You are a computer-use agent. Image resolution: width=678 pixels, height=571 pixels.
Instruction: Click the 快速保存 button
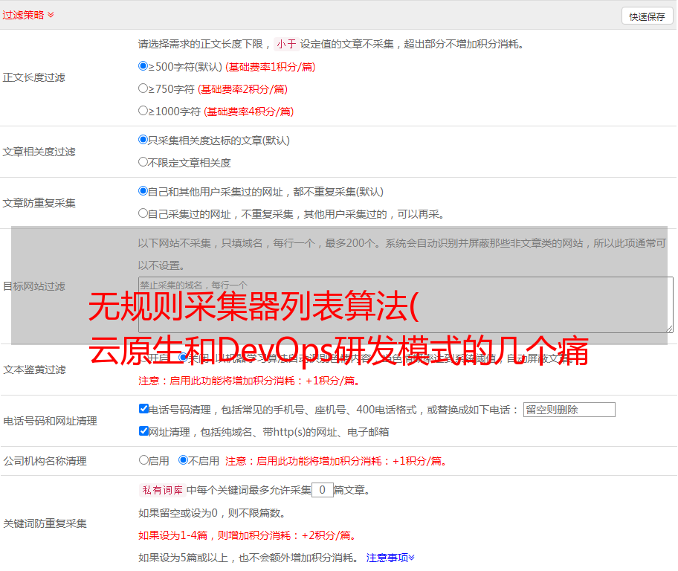point(646,16)
